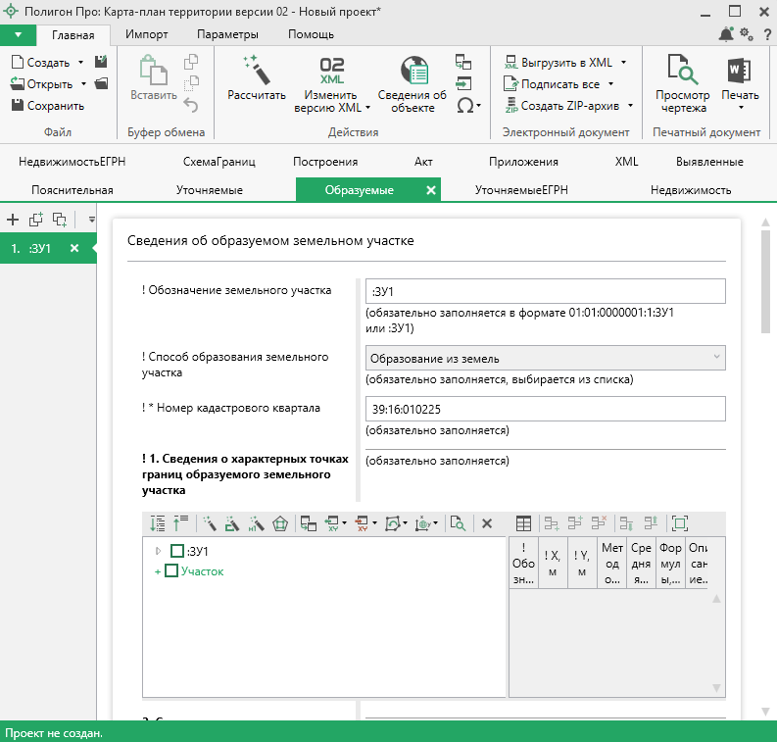Click the Создать ZIP-архив button

click(x=567, y=106)
